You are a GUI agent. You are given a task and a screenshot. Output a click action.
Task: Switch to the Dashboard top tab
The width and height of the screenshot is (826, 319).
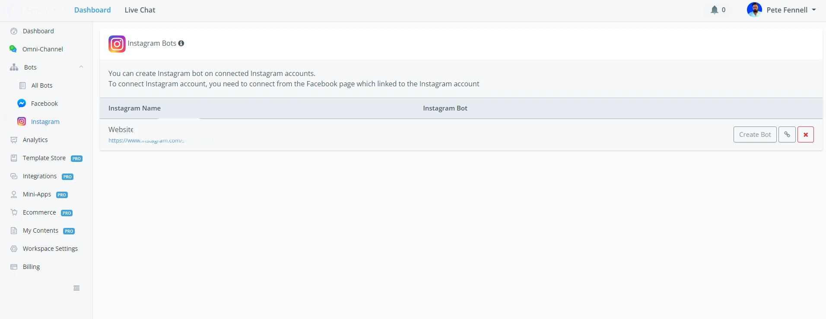(x=92, y=10)
